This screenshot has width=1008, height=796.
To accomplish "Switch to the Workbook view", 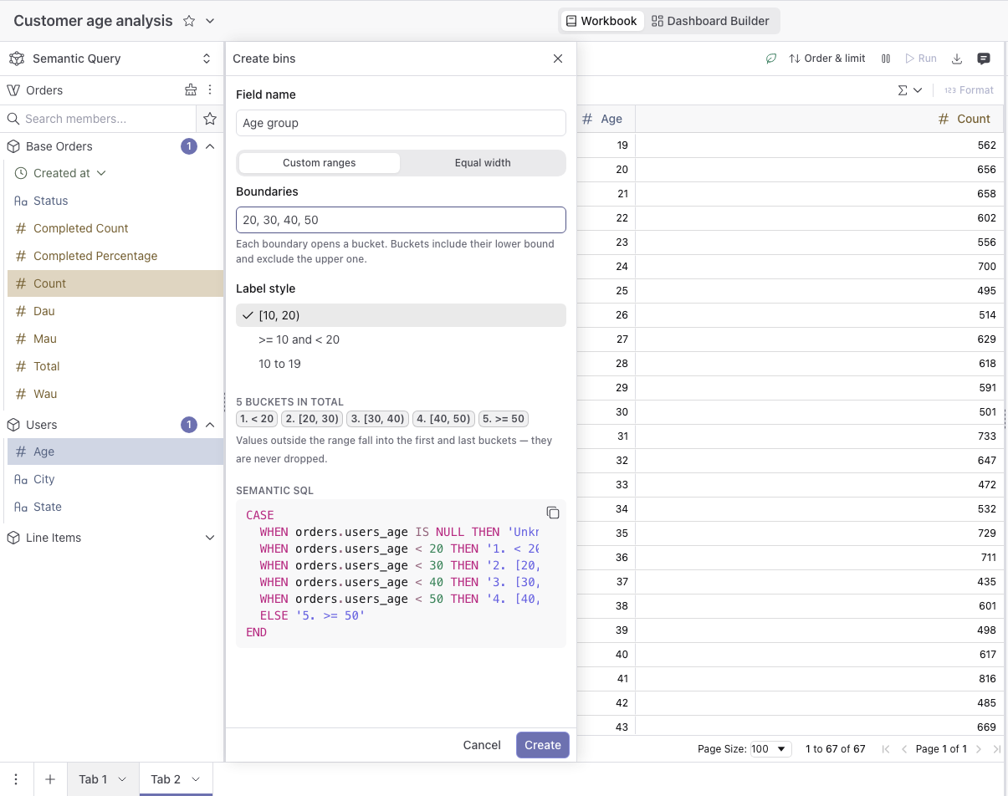I will [x=601, y=21].
